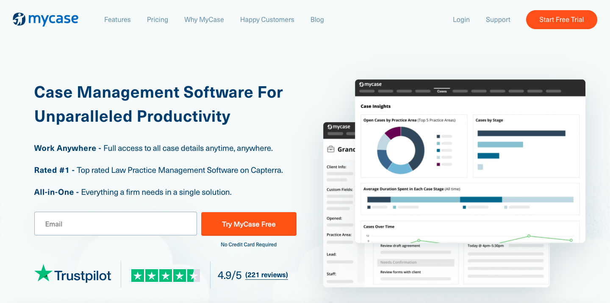Open Happy Customers page
This screenshot has width=610, height=303.
[x=267, y=19]
